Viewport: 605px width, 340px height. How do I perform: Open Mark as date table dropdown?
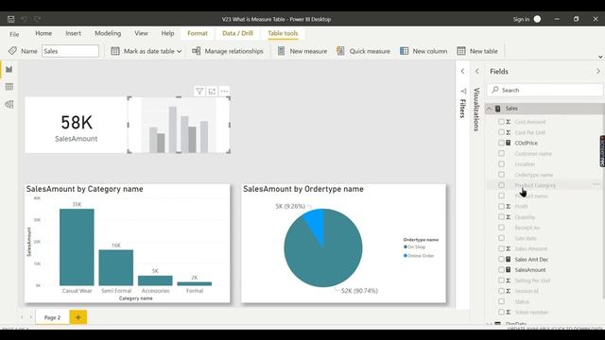(147, 51)
